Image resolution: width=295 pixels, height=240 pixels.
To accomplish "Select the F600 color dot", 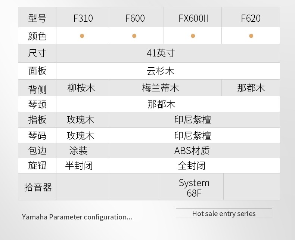I will (x=134, y=36).
